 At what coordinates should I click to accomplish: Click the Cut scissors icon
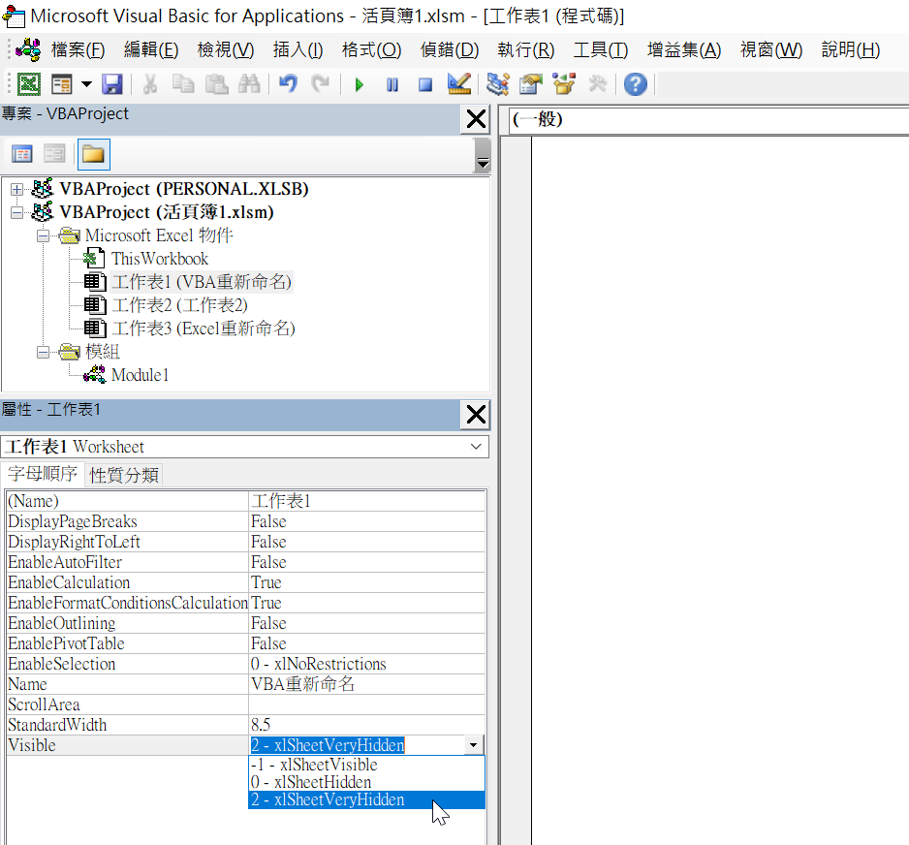(x=150, y=84)
